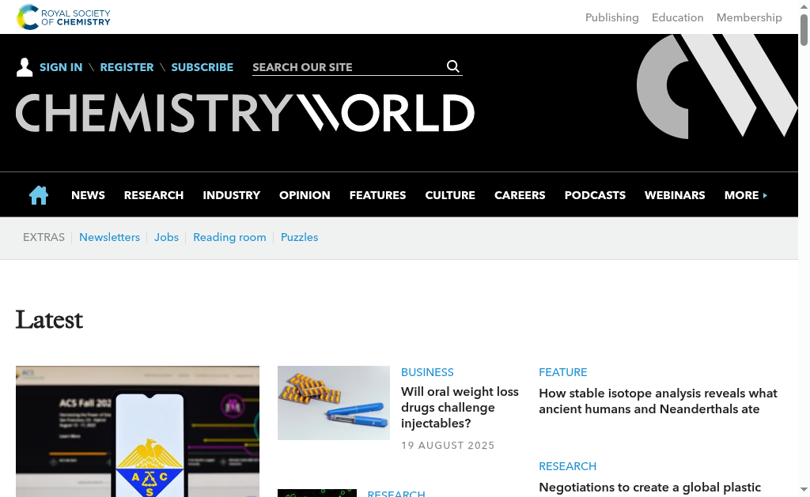This screenshot has height=497, width=810.
Task: Open the stable isotope analysis article headline
Action: coord(657,401)
